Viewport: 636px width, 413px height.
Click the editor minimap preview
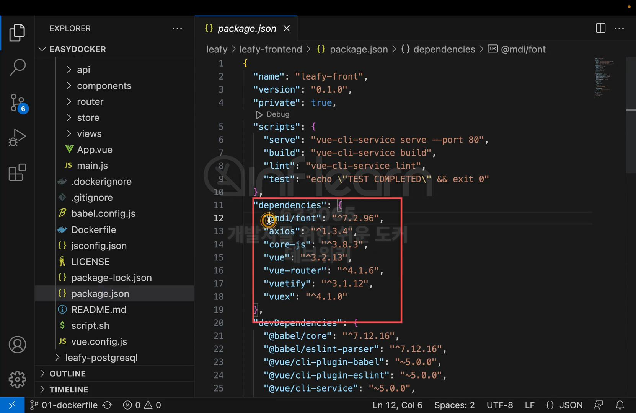point(604,77)
